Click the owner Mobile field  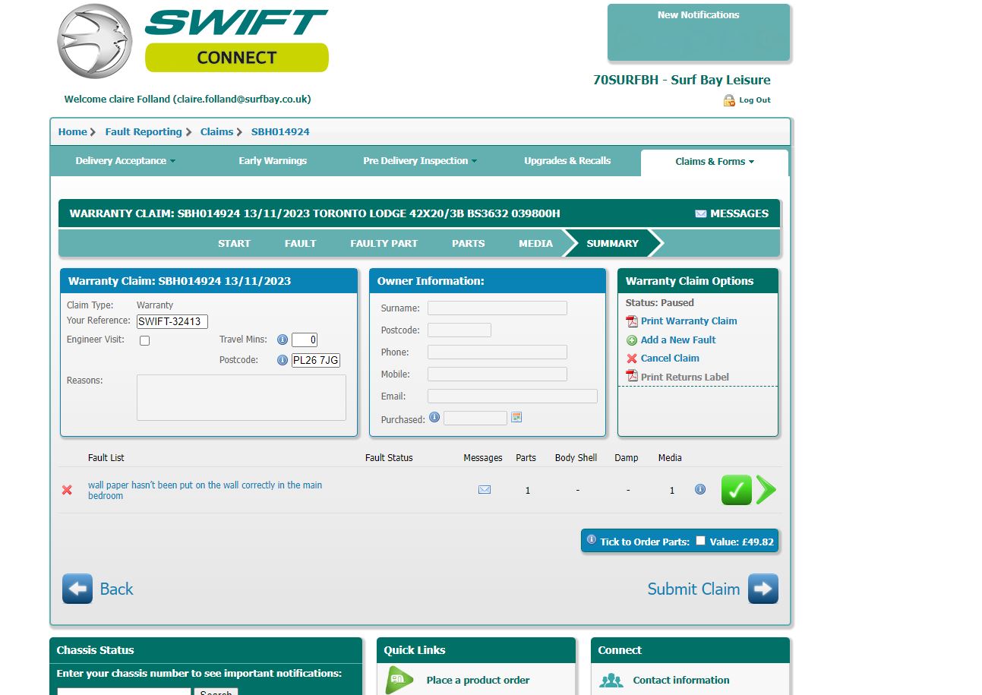coord(497,374)
